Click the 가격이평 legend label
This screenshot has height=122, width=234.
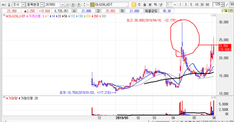coord(34,16)
